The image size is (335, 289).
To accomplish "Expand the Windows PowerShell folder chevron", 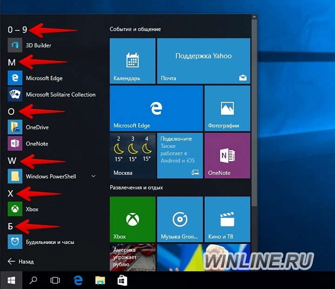I will 94,176.
